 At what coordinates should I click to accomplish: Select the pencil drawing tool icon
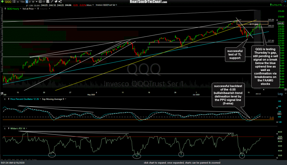pyautogui.click(x=52, y=2)
